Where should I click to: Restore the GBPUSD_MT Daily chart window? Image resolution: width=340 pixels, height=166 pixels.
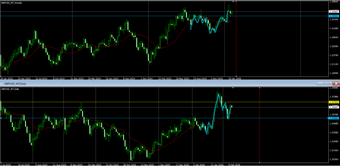tap(328, 83)
